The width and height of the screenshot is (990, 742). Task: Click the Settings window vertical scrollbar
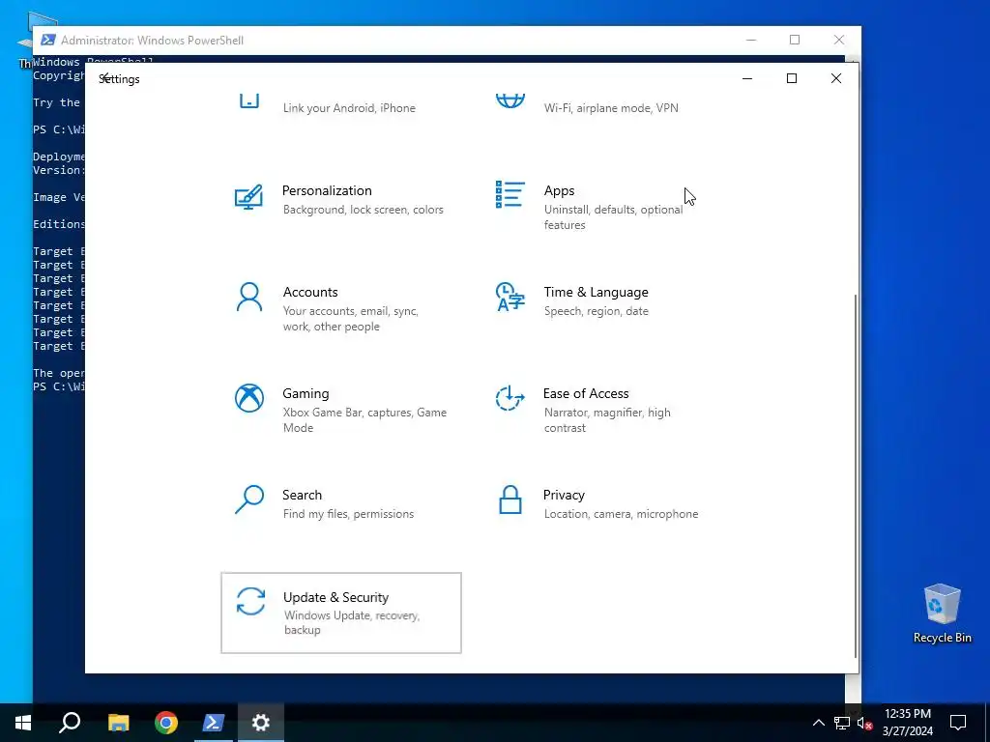pos(856,475)
